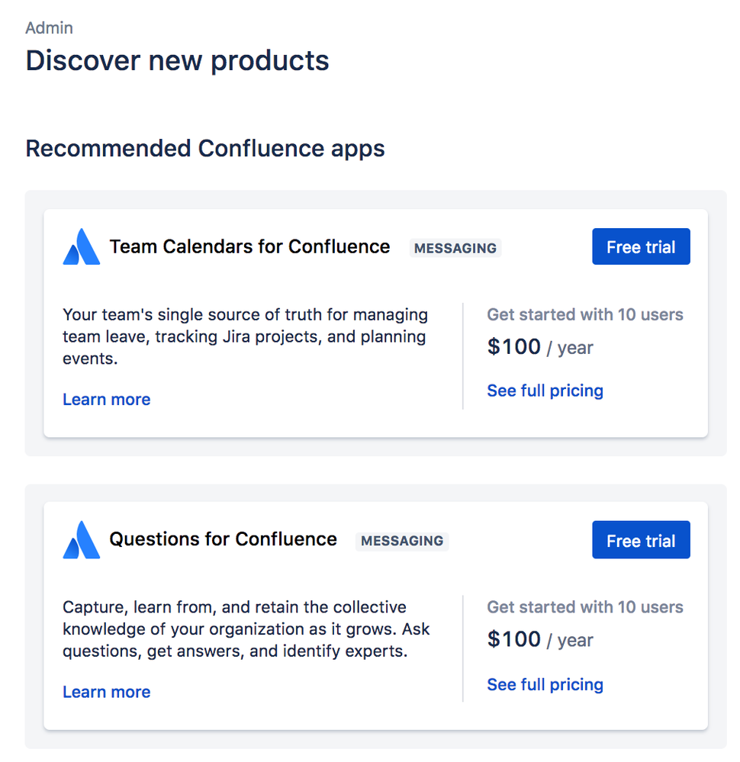Click Get started with 10 users text
The width and height of the screenshot is (740, 762).
(x=584, y=314)
